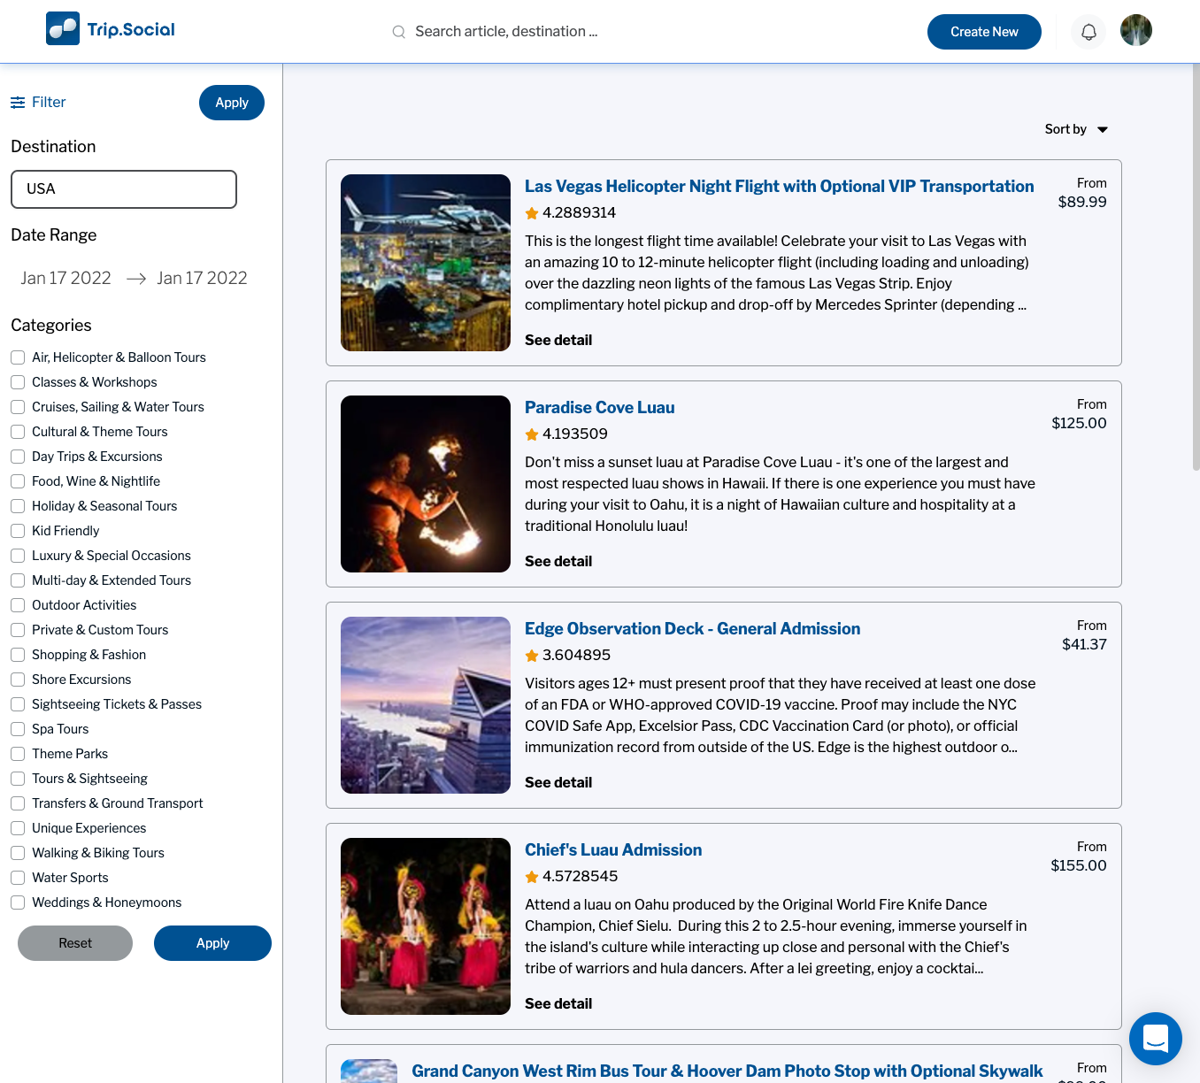Toggle Tours & Sightseeing checkbox
This screenshot has width=1200, height=1083.
(x=18, y=779)
